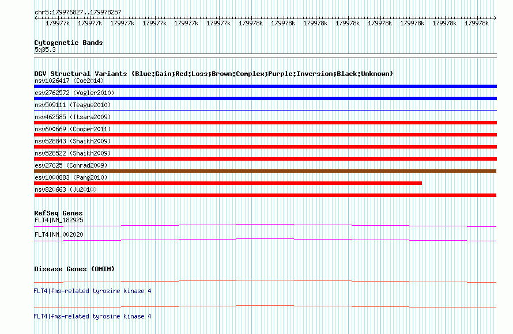Select the nsv462585 (Itsara2009) variant label
The height and width of the screenshot is (334, 513).
pos(73,117)
